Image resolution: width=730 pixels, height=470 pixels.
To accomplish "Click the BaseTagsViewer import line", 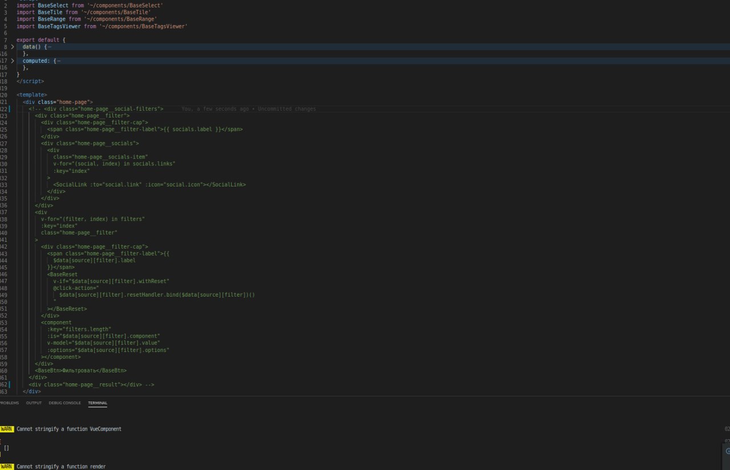I will tap(102, 26).
